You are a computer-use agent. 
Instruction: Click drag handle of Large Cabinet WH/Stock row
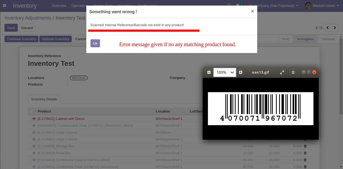34,133
